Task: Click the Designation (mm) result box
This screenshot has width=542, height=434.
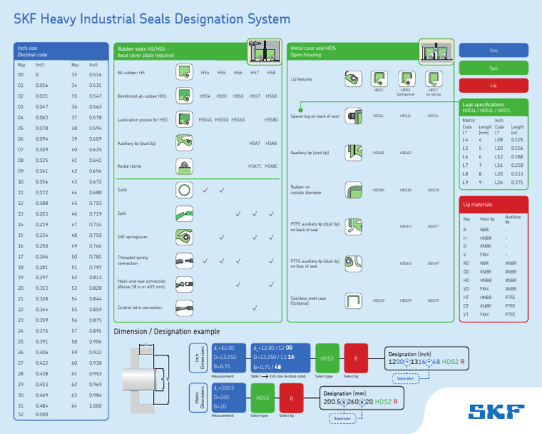Action: [361, 399]
